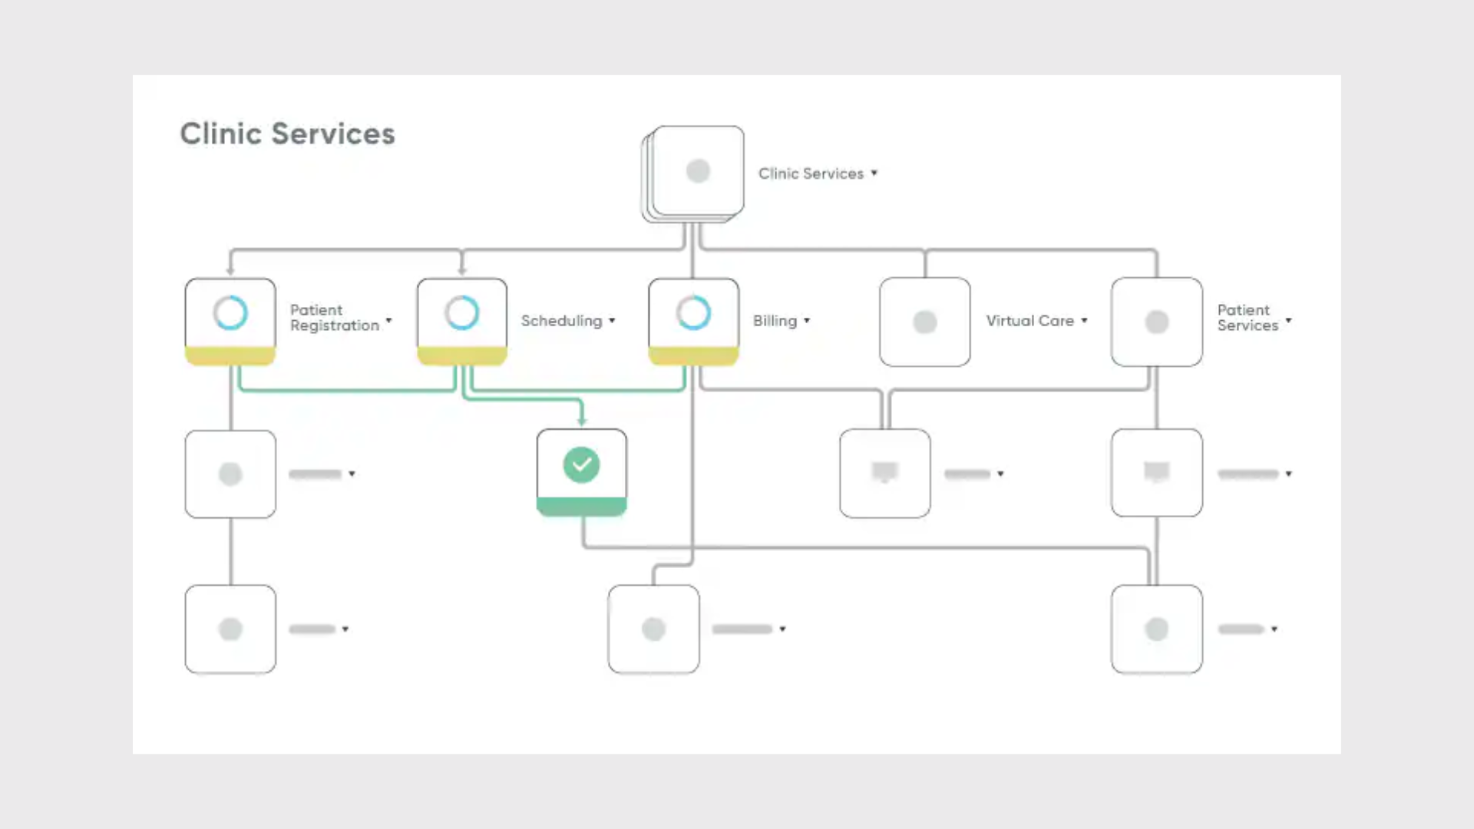1474x829 pixels.
Task: Click the yellow progress bar on the Billing node
Action: tap(693, 355)
